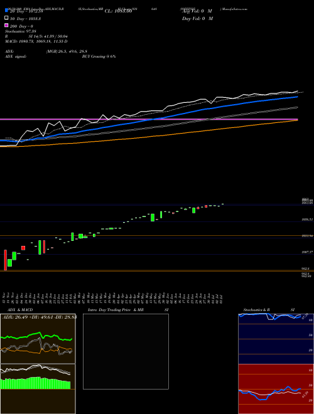Open the ADX line chart panel

tap(38, 339)
